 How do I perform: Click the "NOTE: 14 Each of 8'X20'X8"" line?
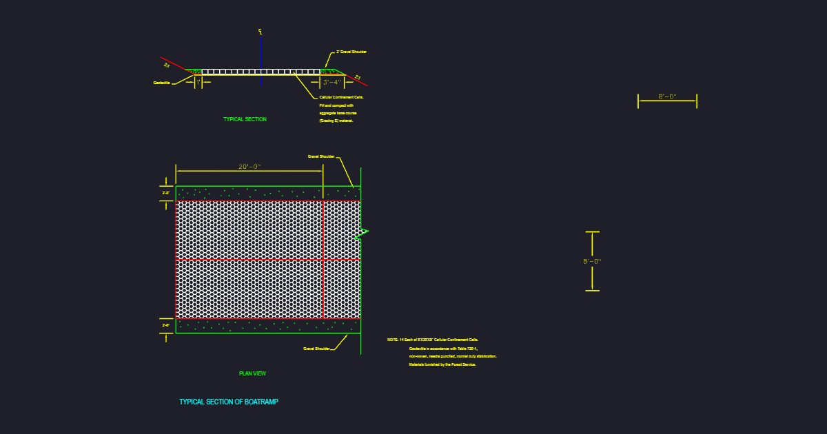(433, 340)
